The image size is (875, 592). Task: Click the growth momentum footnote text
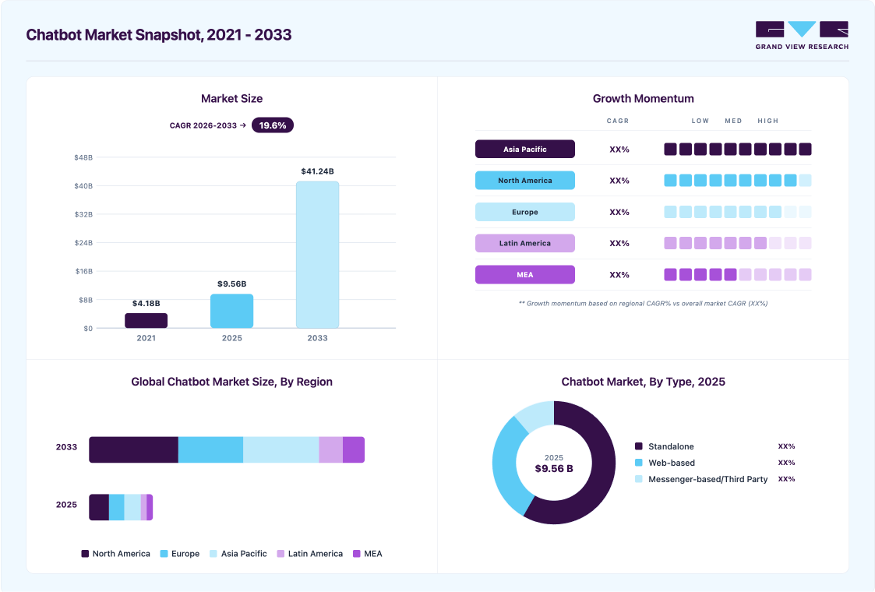point(643,304)
